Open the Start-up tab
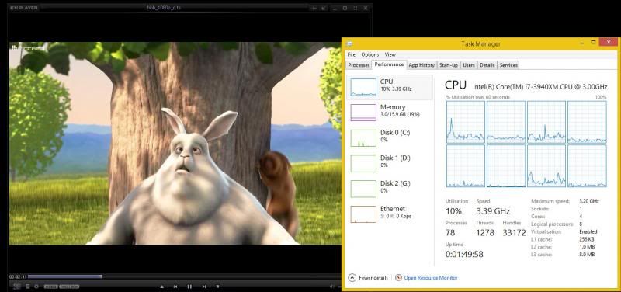 coord(449,65)
